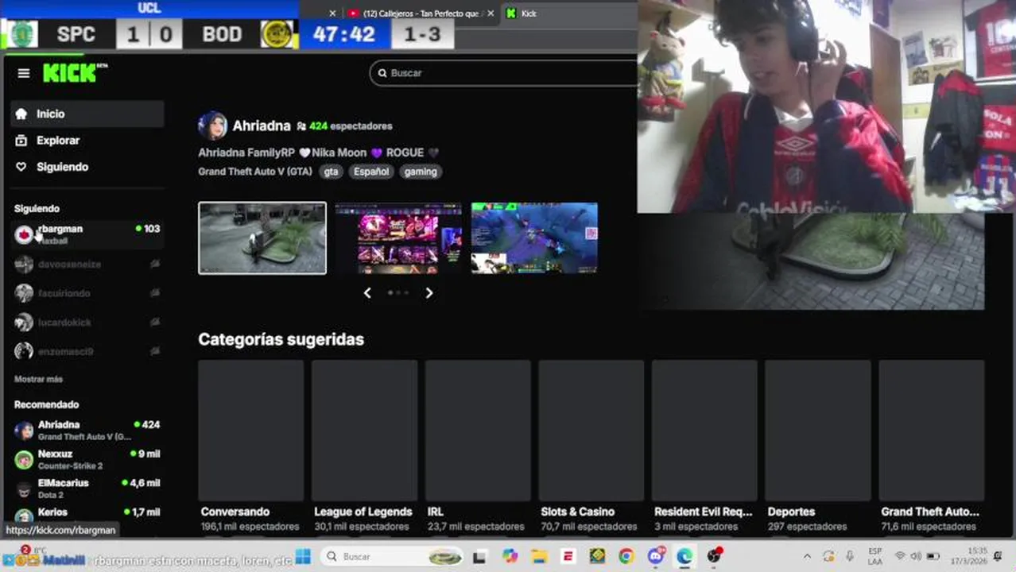Click next arrow of featured carousel
The image size is (1016, 572).
[429, 293]
